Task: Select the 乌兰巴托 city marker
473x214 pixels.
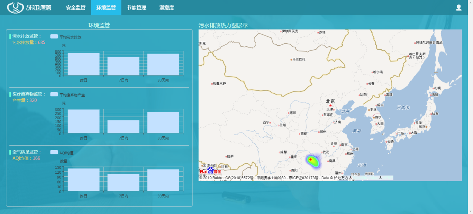Action: coord(291,59)
